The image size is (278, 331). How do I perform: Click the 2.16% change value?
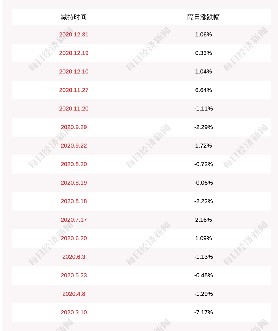pos(203,220)
